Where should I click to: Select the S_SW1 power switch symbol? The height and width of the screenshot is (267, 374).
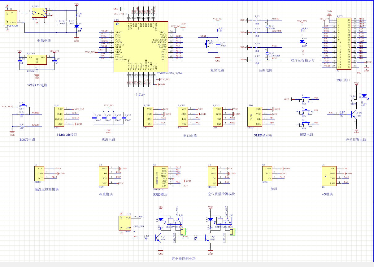tap(40, 12)
